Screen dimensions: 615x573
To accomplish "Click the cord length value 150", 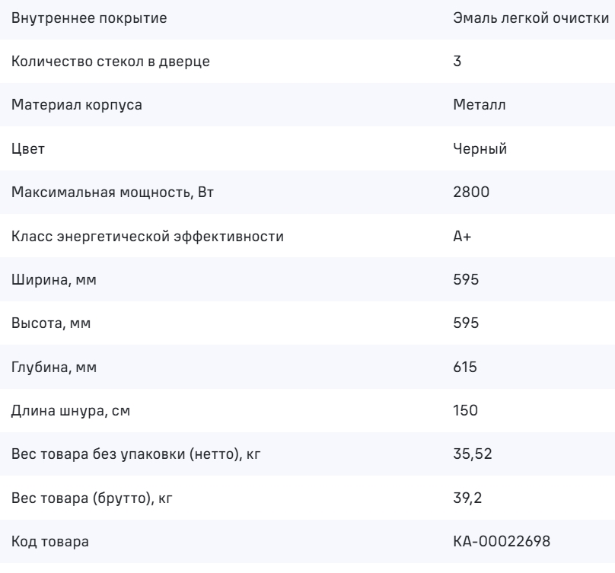I will click(465, 412).
